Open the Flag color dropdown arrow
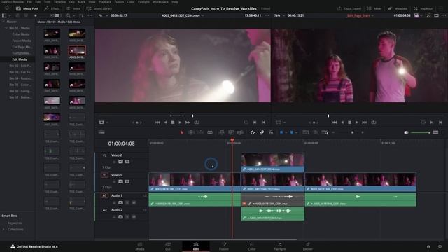Image resolution: width=448 pixels, height=252 pixels. (286, 132)
